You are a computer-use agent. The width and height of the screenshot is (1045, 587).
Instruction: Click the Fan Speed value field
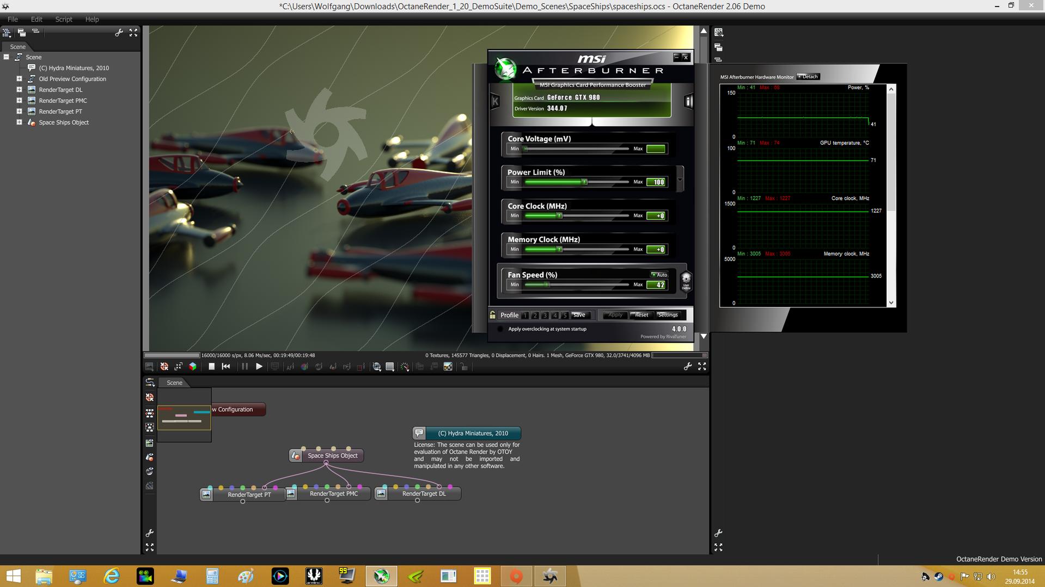pos(656,285)
